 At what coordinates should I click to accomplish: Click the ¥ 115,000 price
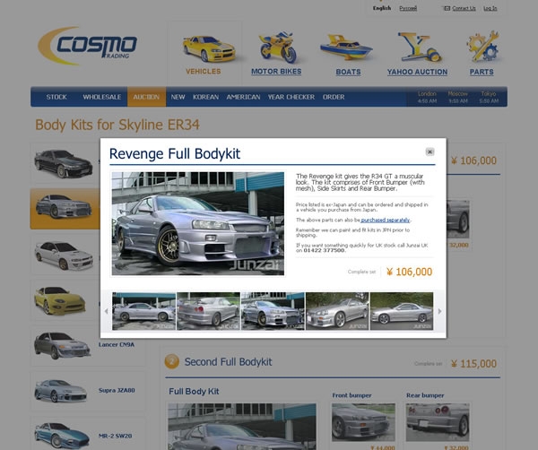(x=473, y=364)
